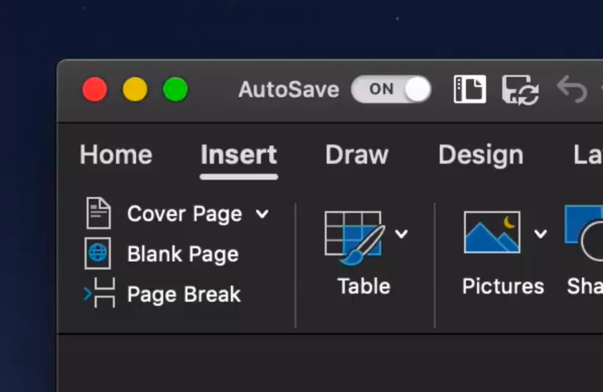This screenshot has height=392, width=603.
Task: Open the Draw tab
Action: coord(357,155)
